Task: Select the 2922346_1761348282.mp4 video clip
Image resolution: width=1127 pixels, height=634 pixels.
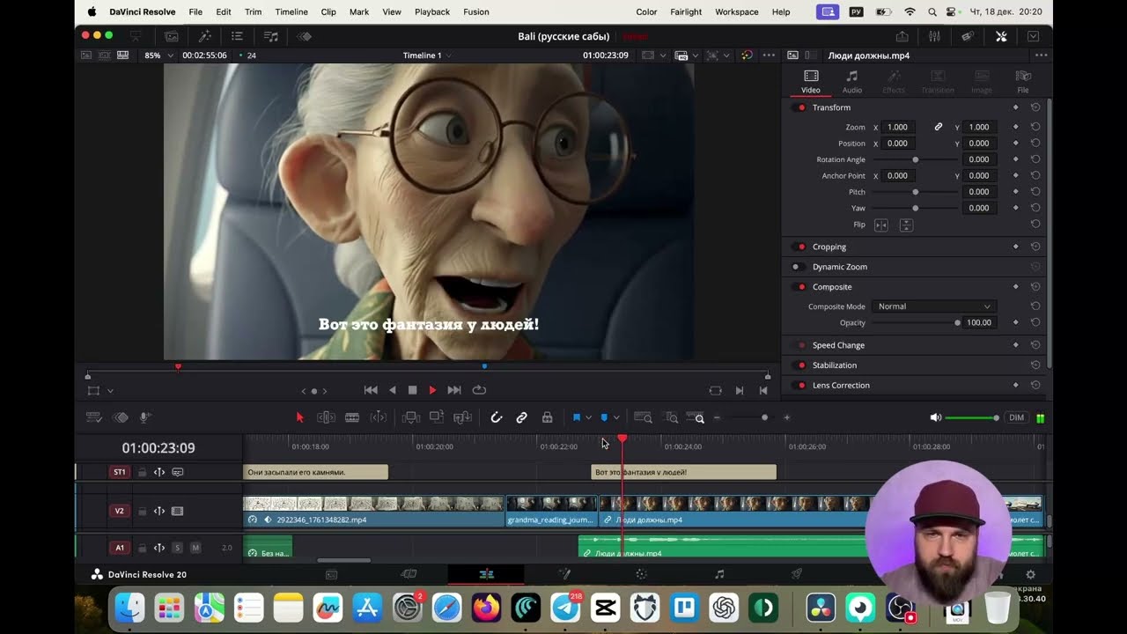Action: point(373,512)
